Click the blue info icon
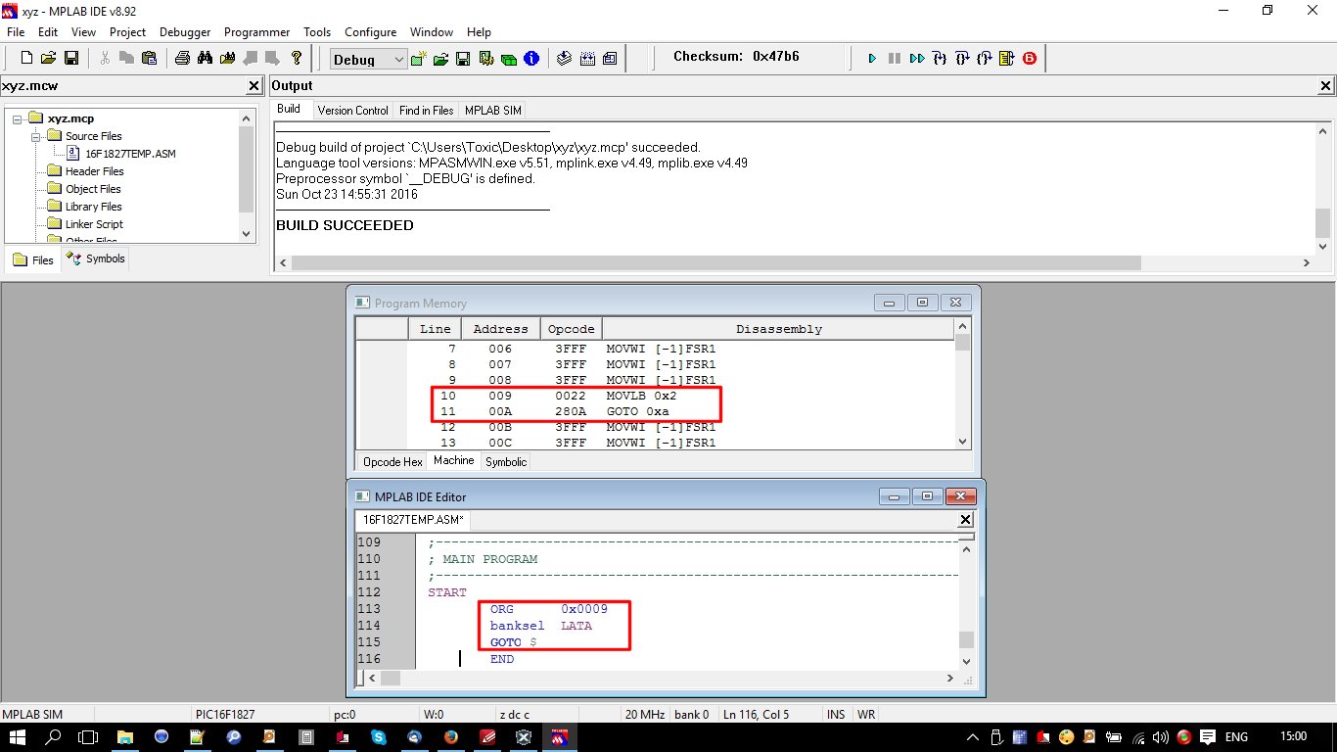 (x=531, y=59)
